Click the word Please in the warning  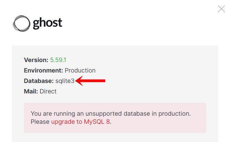[40, 122]
